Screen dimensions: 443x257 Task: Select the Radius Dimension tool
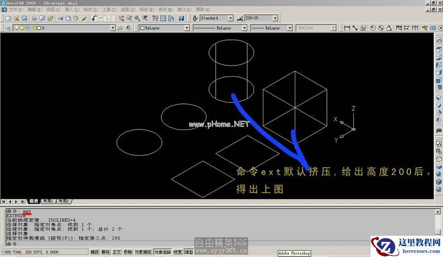tap(373, 28)
